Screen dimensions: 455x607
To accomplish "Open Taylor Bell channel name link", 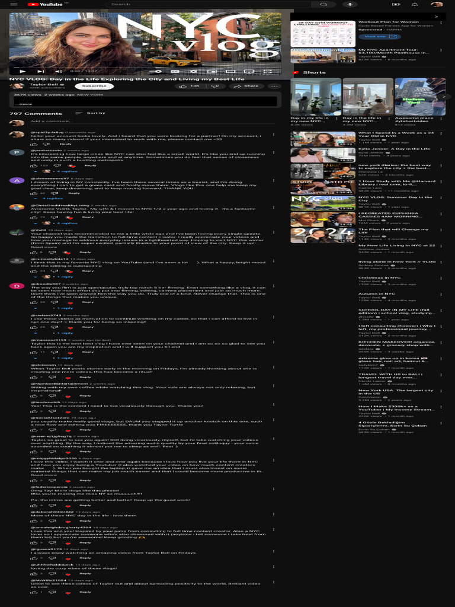I will point(44,84).
